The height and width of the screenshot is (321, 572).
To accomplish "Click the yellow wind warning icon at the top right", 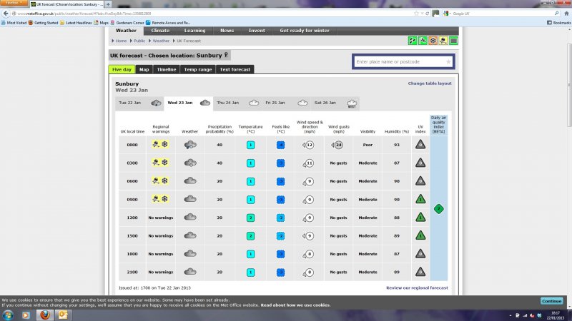I will tap(443, 41).
